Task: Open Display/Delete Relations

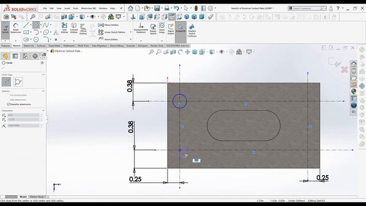Action: click(x=141, y=29)
